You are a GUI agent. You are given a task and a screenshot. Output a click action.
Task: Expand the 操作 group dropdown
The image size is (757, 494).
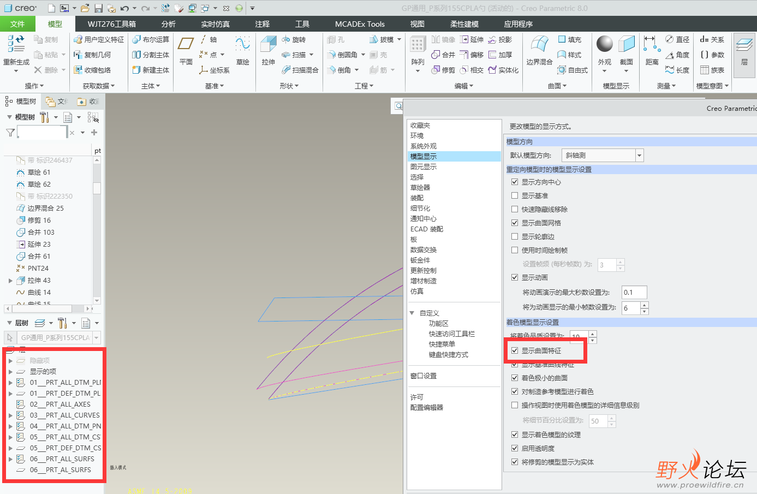(34, 86)
